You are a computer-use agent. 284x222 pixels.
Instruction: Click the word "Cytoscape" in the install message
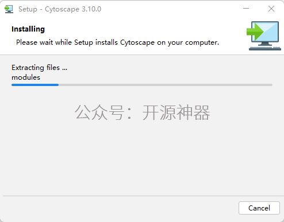(x=137, y=42)
